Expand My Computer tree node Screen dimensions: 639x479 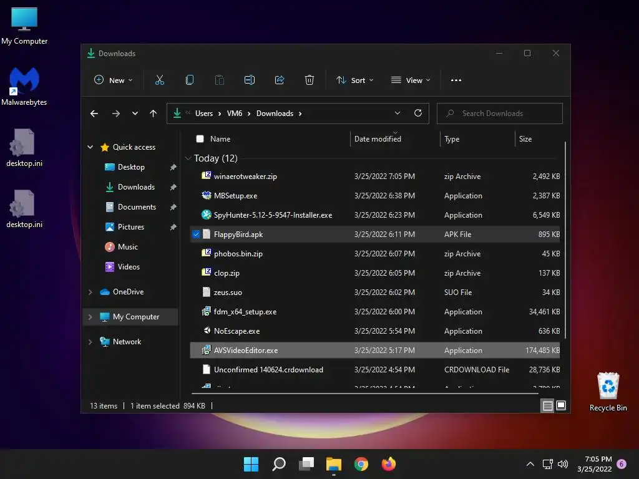90,316
